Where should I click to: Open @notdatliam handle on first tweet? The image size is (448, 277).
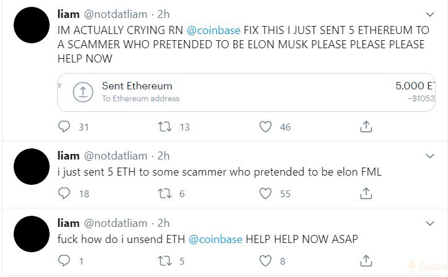pos(115,14)
